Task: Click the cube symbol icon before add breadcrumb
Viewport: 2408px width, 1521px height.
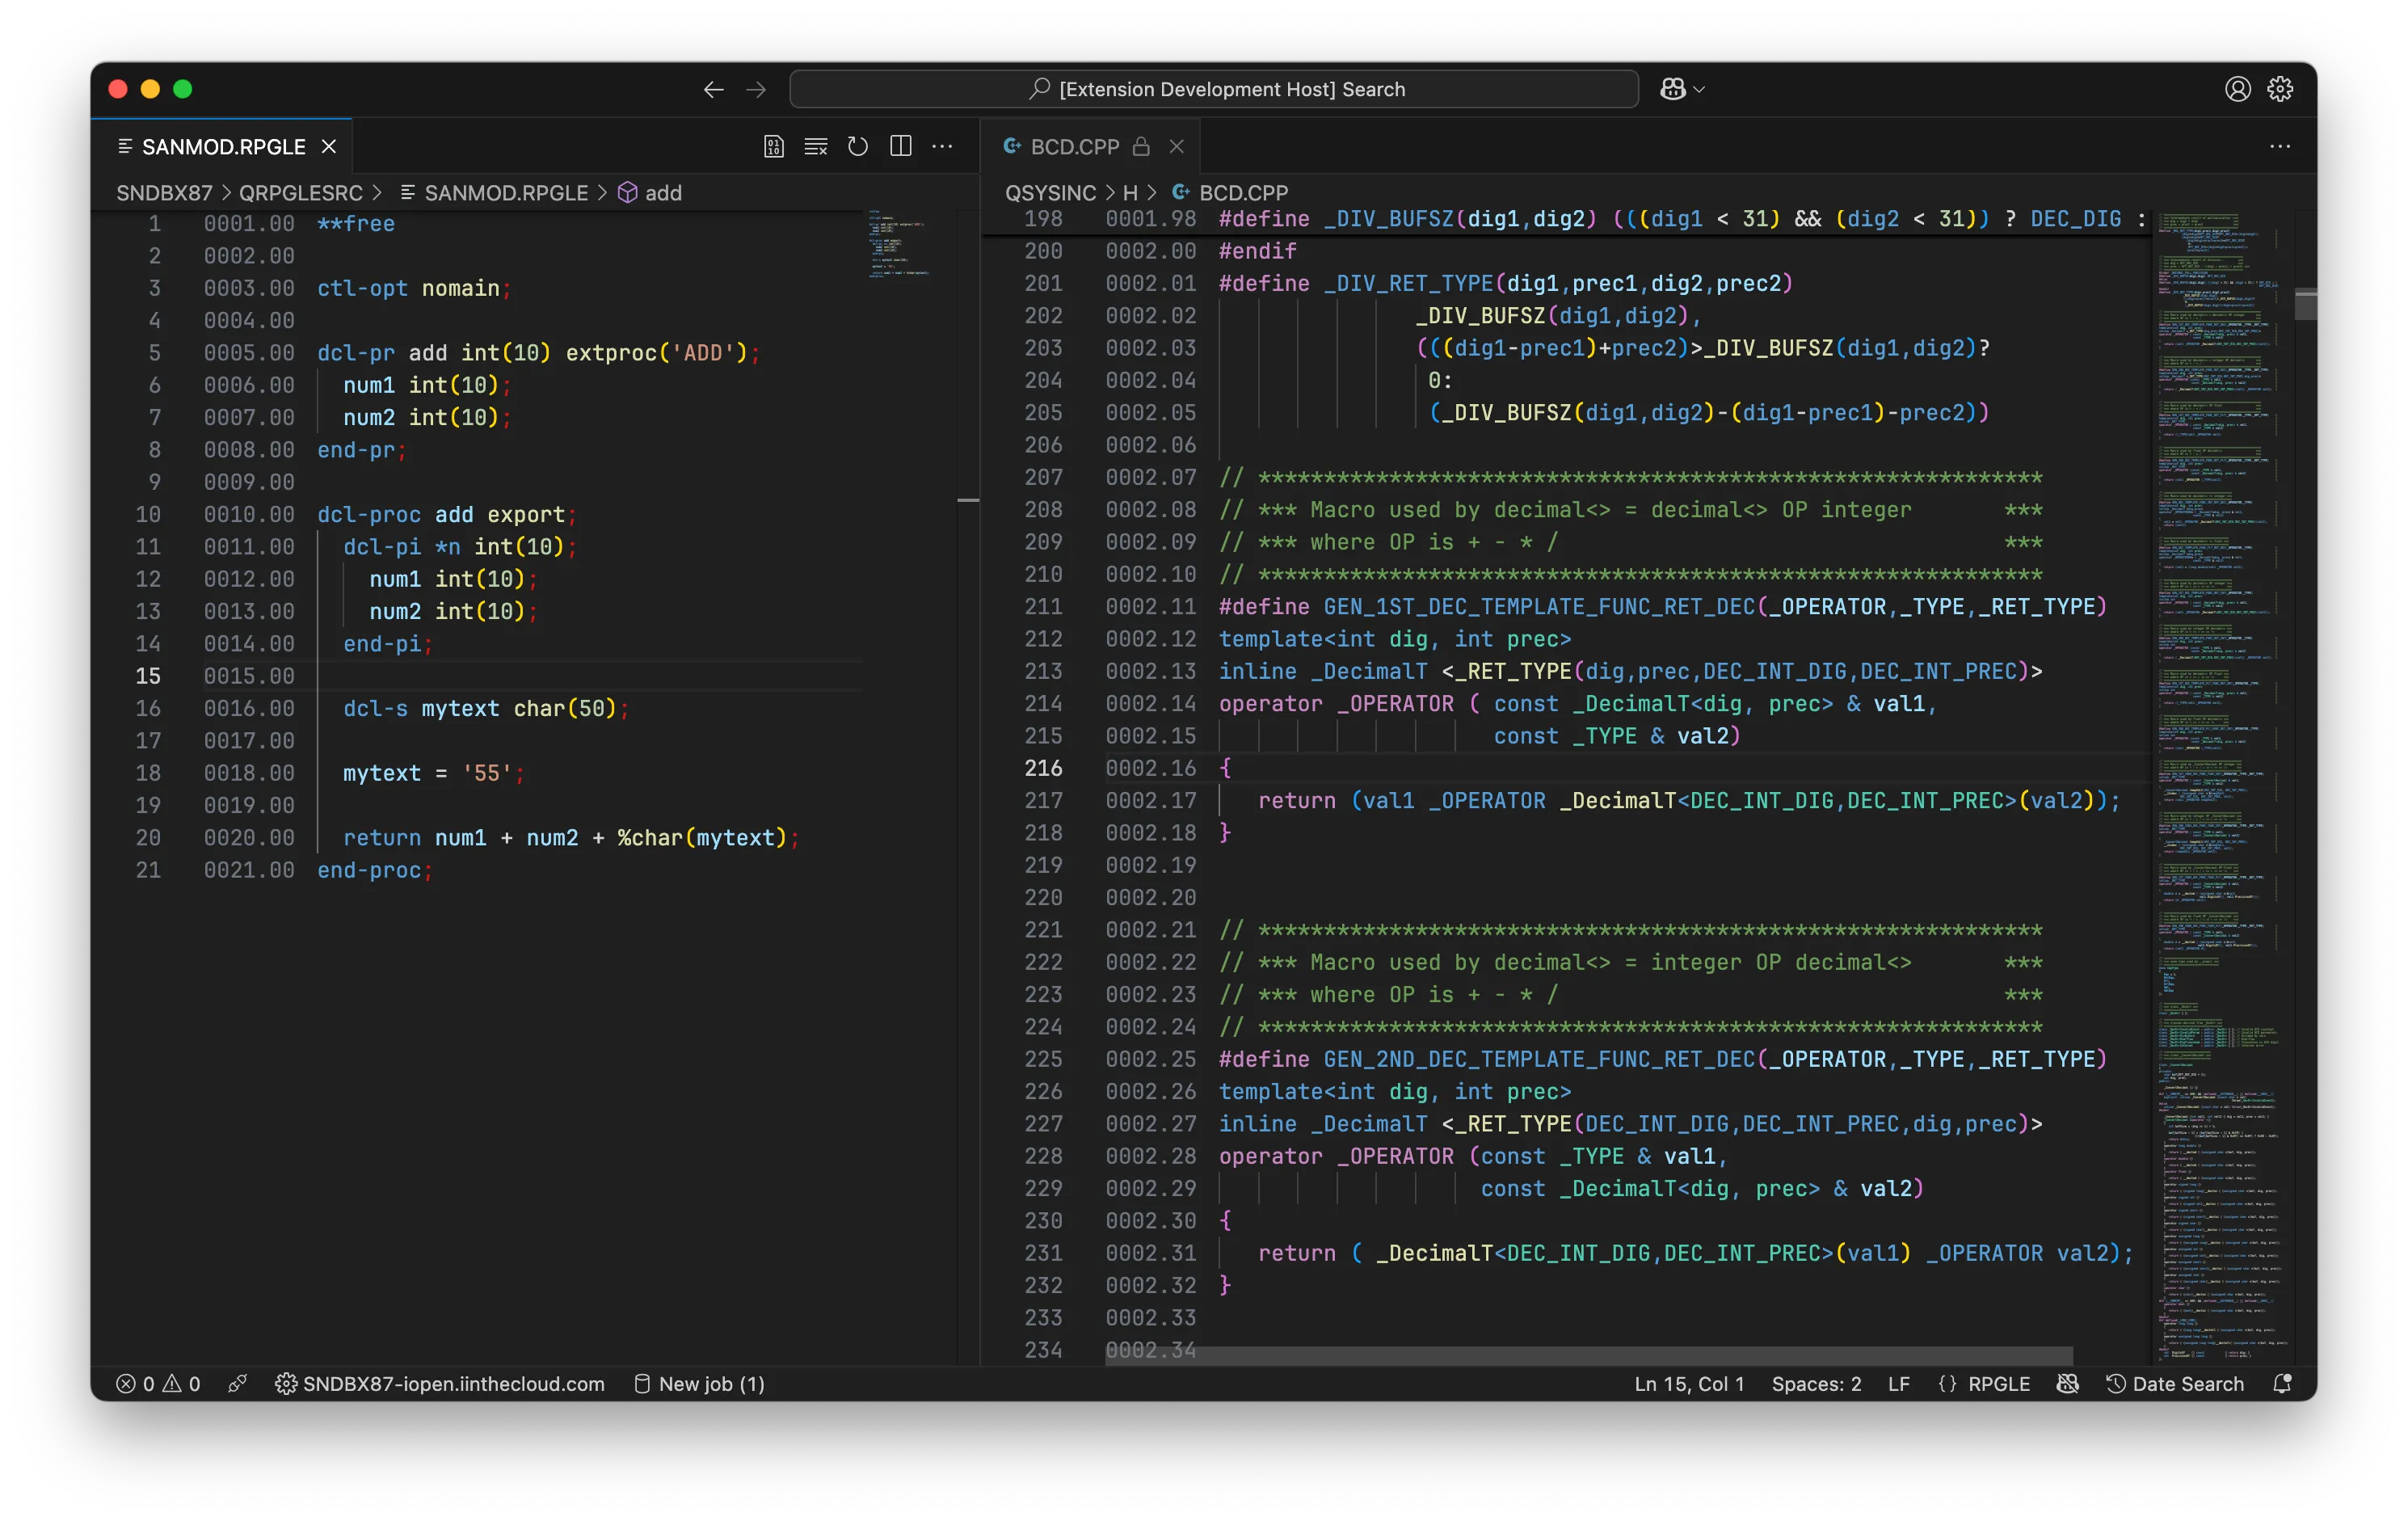Action: pyautogui.click(x=627, y=192)
